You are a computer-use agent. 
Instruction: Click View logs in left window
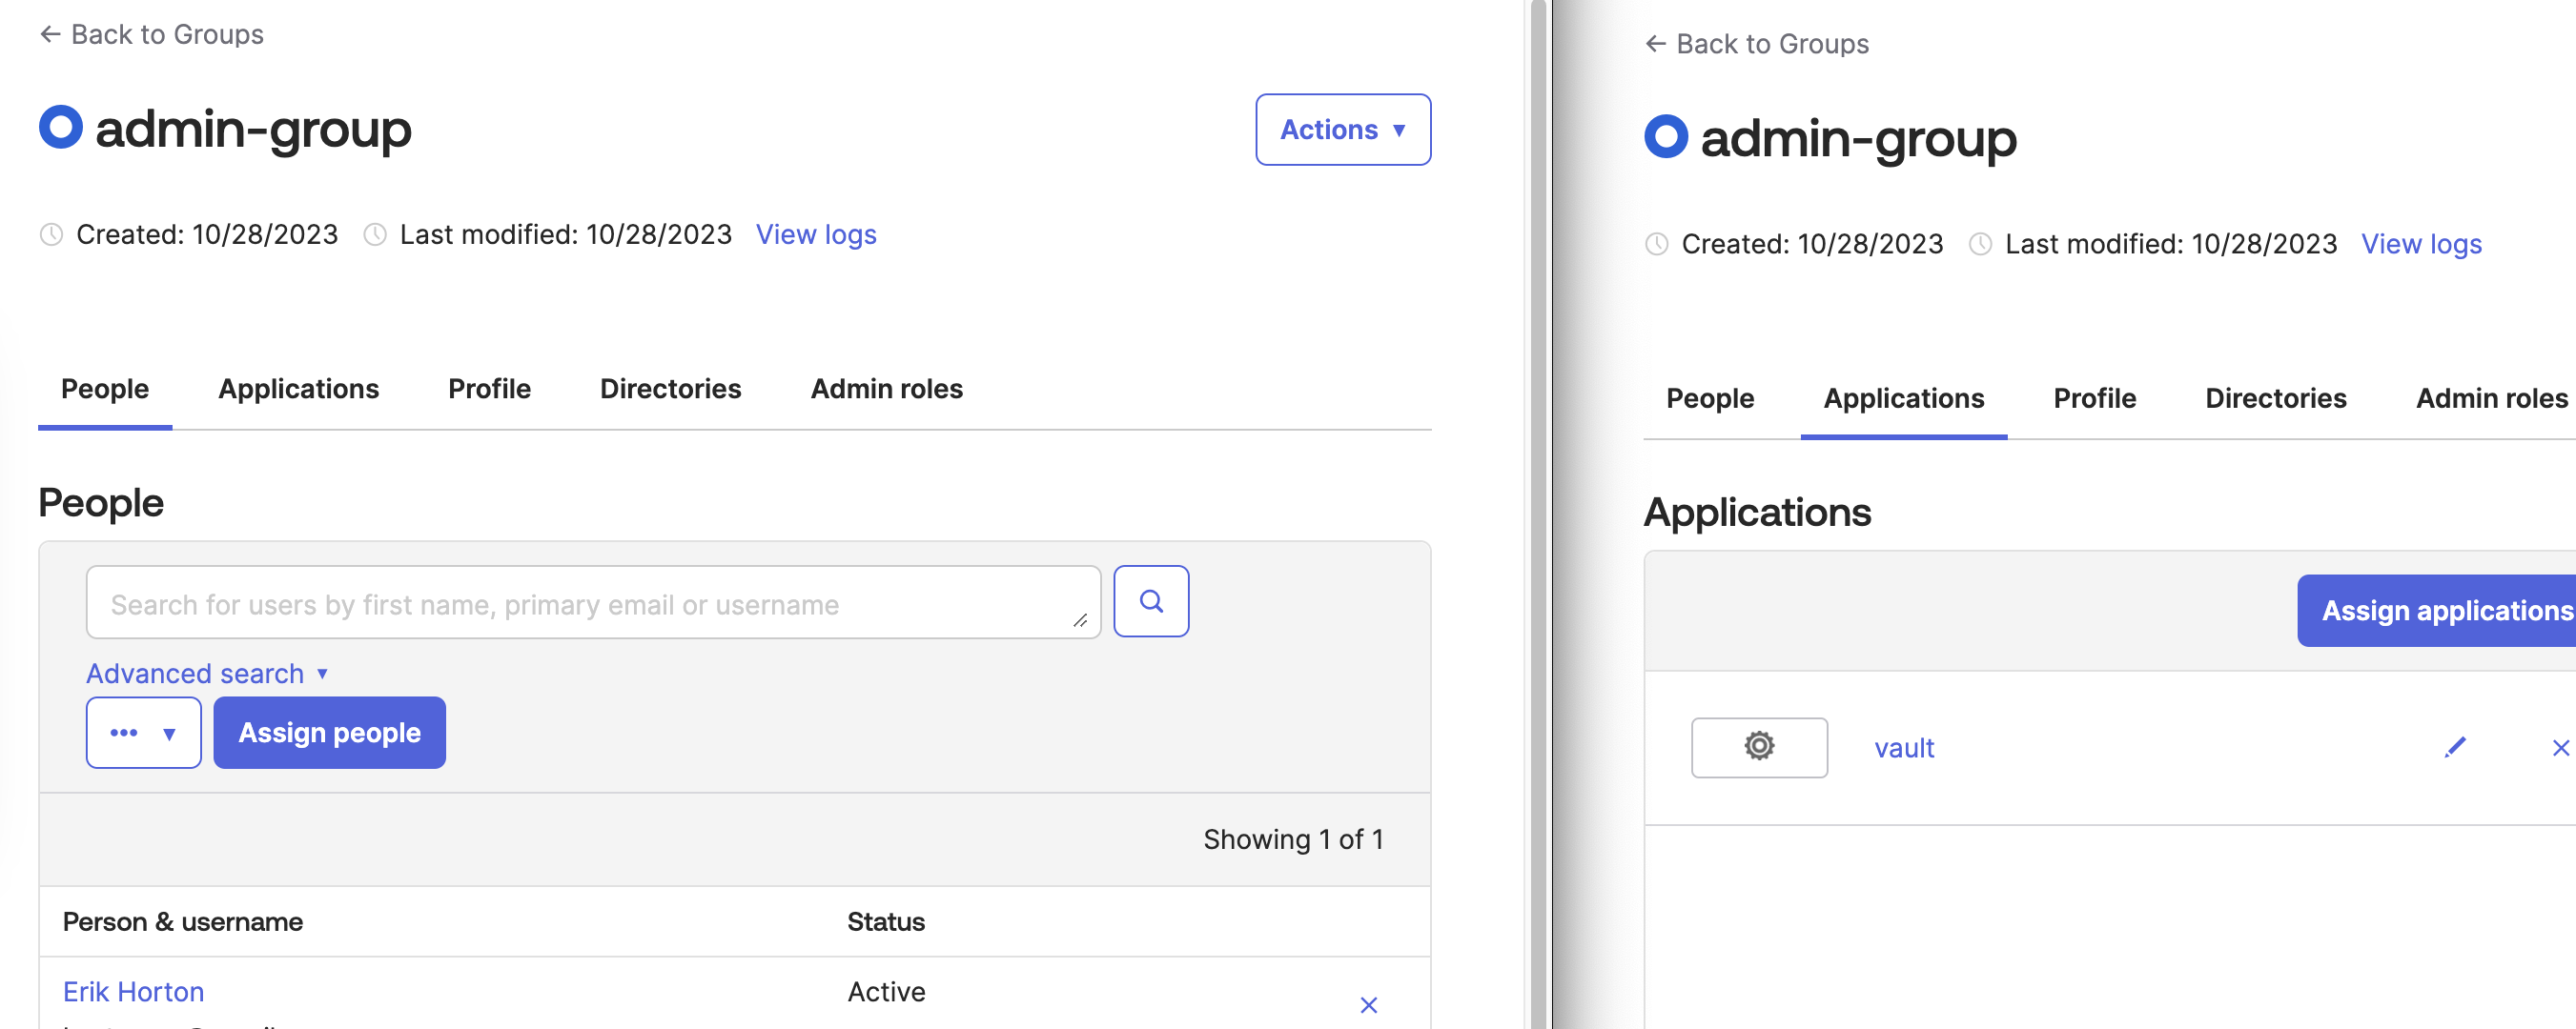[816, 234]
